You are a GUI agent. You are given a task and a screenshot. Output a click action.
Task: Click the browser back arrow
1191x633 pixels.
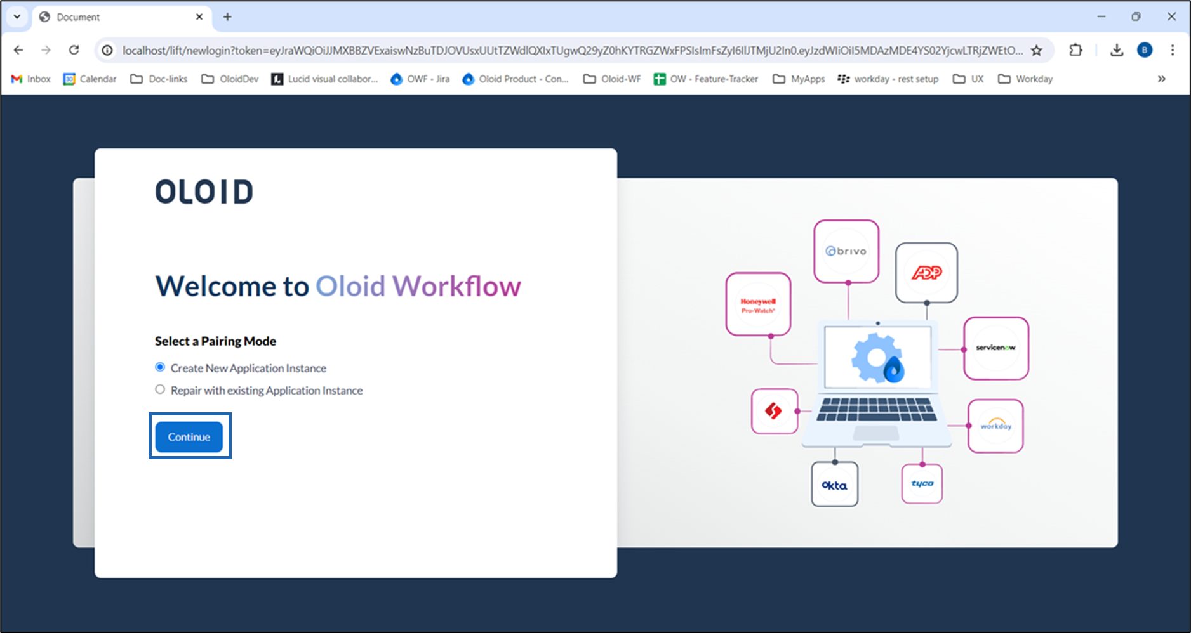[x=18, y=50]
